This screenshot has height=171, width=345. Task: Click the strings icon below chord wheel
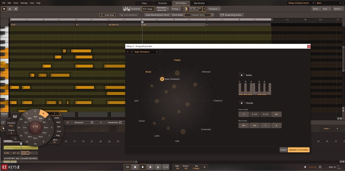click(x=15, y=139)
